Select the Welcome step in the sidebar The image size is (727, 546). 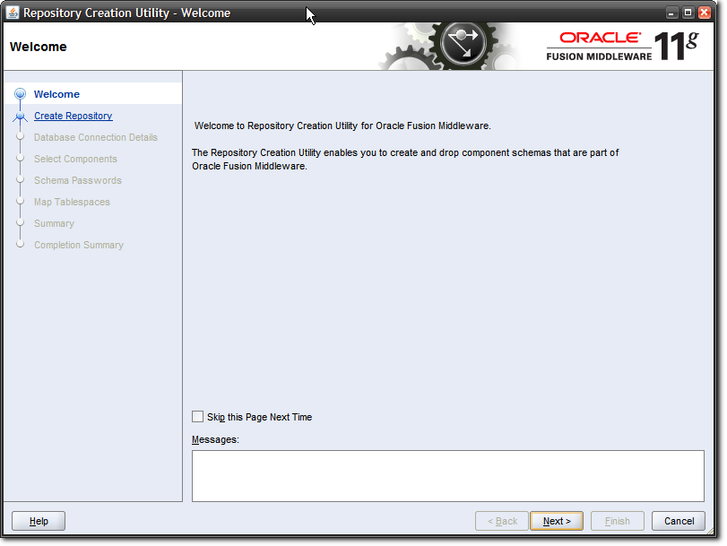pyautogui.click(x=56, y=94)
